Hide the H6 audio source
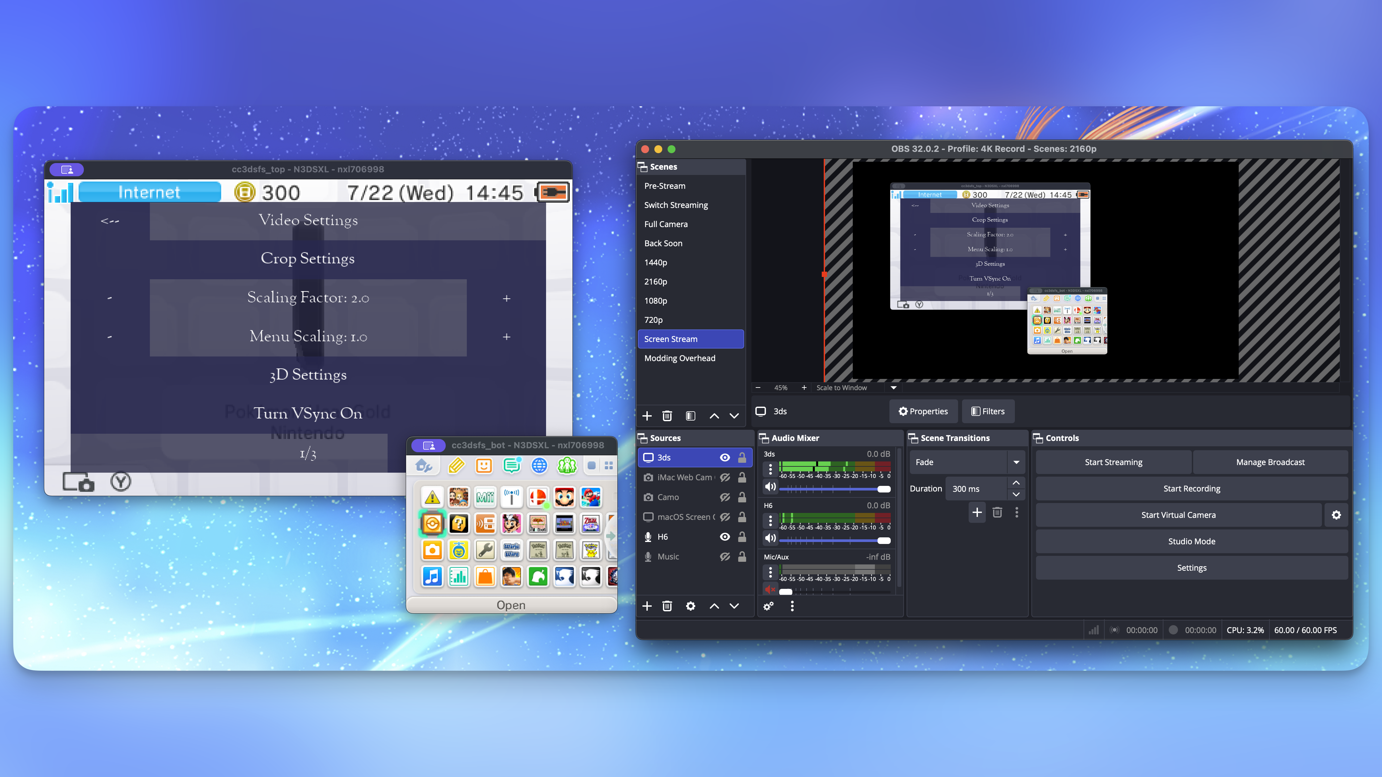 [725, 537]
